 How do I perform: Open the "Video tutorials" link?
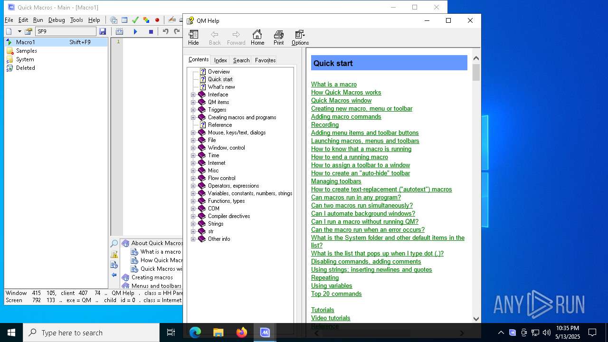point(331,318)
